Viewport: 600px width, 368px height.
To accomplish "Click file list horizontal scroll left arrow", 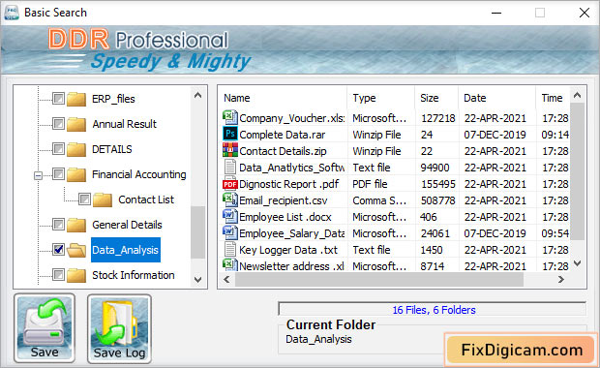I will pos(226,280).
